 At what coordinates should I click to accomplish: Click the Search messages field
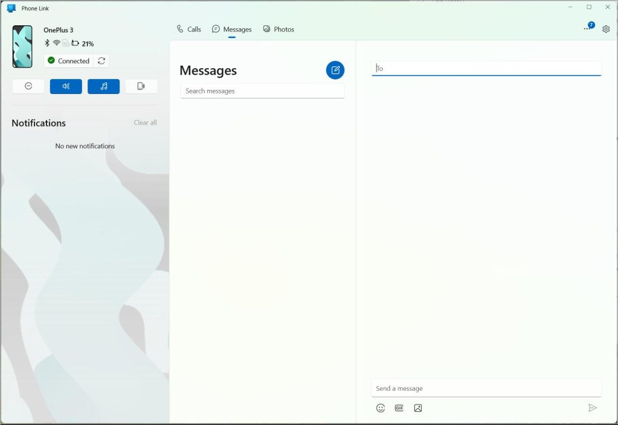(262, 90)
